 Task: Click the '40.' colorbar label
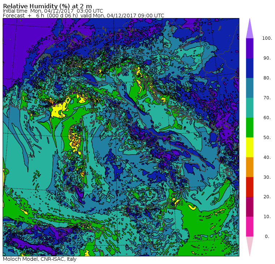point(267,157)
